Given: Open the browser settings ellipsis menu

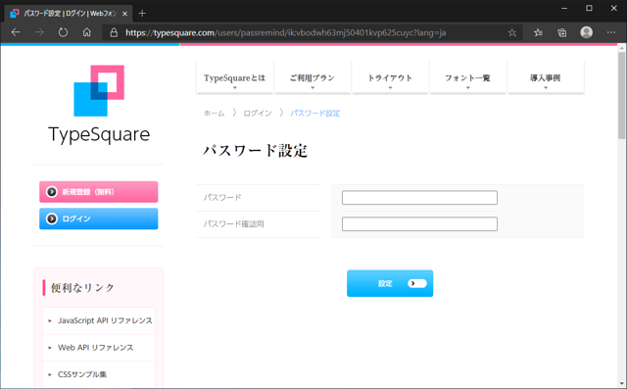Looking at the screenshot, I should click(611, 32).
